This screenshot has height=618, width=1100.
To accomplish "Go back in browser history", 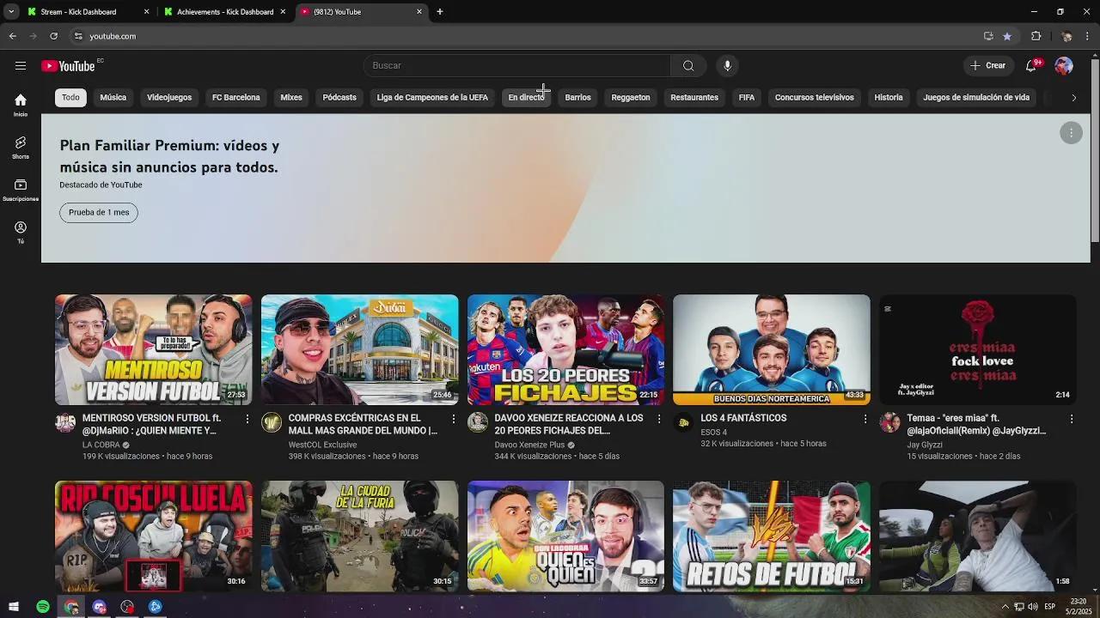I will pos(12,36).
